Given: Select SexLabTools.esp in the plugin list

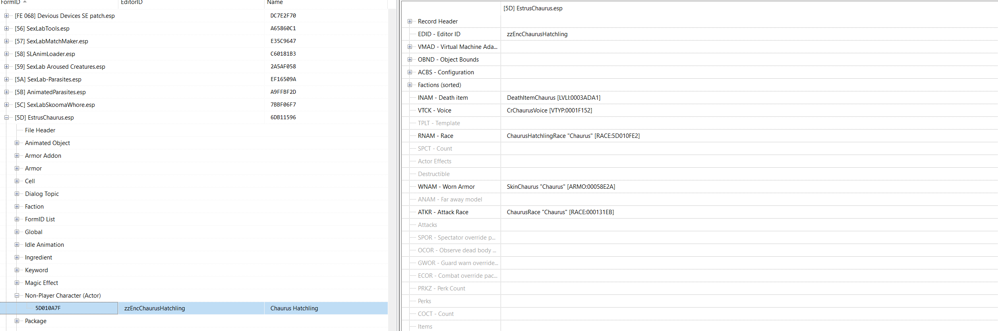Looking at the screenshot, I should coord(48,29).
